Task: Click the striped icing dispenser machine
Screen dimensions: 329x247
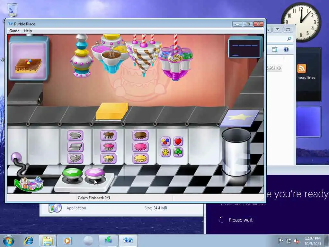Action: click(x=144, y=55)
